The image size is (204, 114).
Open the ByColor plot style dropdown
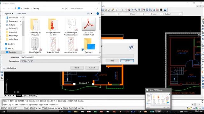point(180,14)
